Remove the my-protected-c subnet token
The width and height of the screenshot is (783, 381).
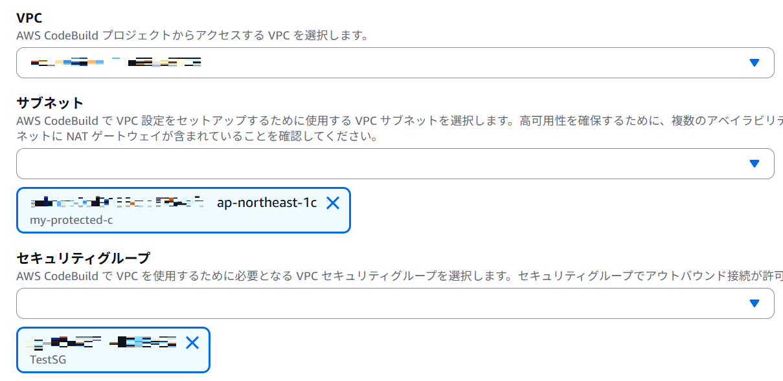(332, 203)
